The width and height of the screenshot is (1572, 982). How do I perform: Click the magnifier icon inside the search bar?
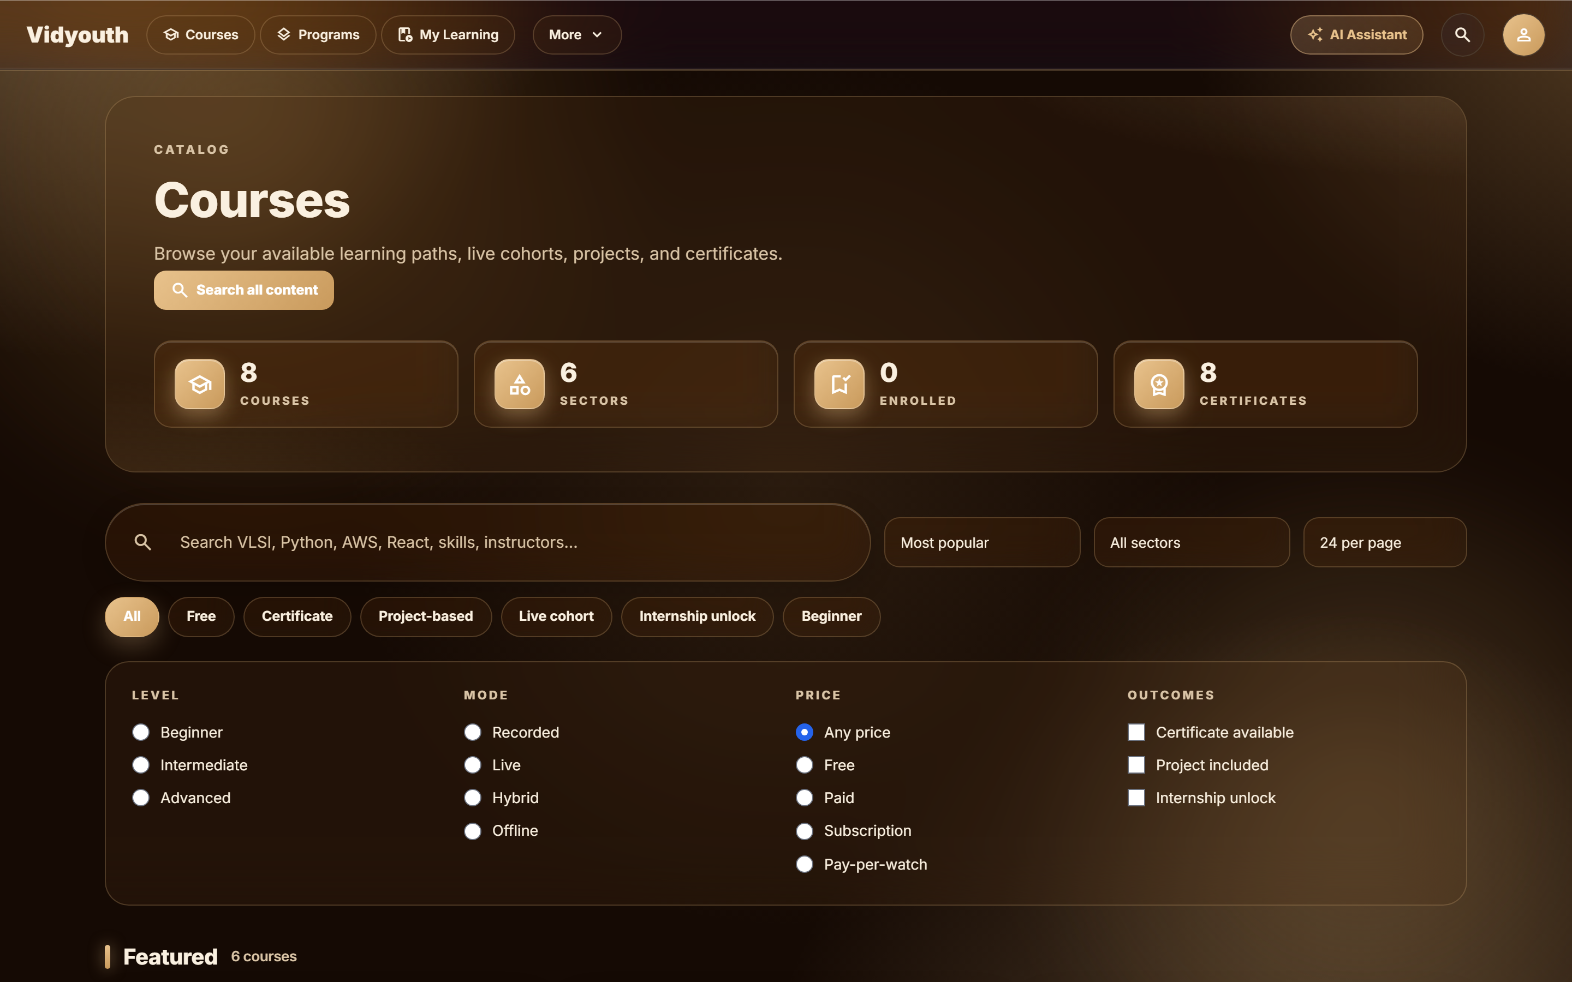click(x=143, y=542)
